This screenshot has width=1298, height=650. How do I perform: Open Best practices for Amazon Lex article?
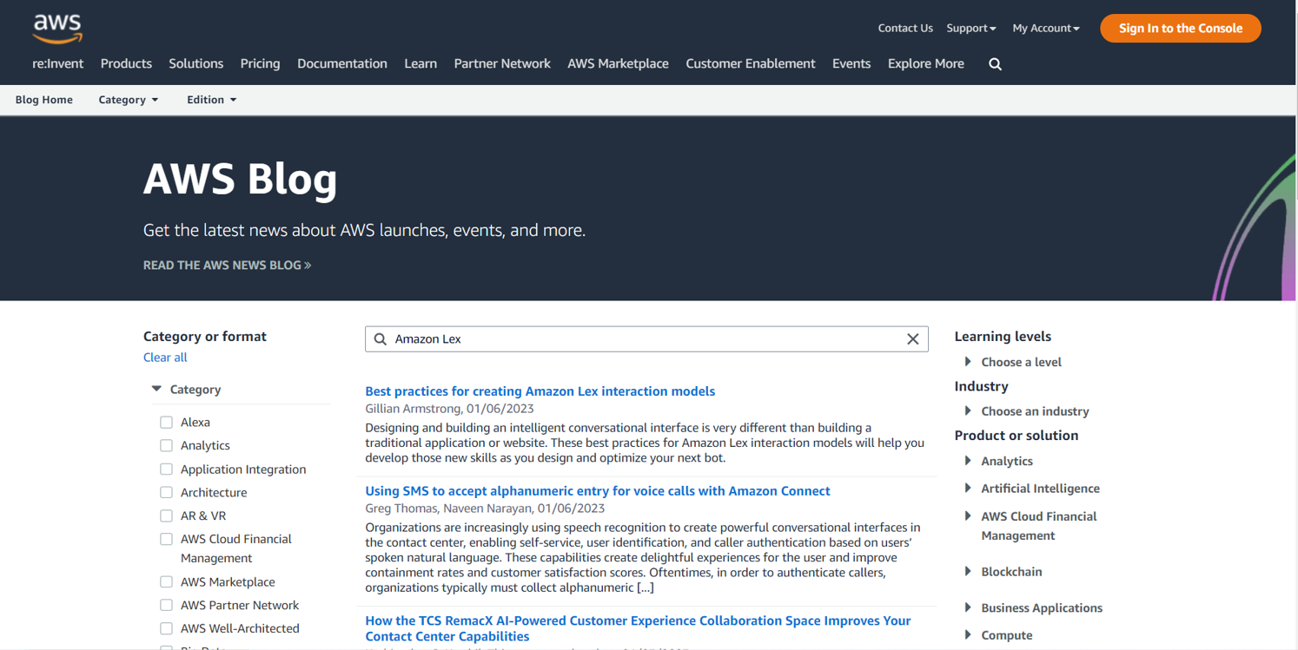pyautogui.click(x=540, y=391)
